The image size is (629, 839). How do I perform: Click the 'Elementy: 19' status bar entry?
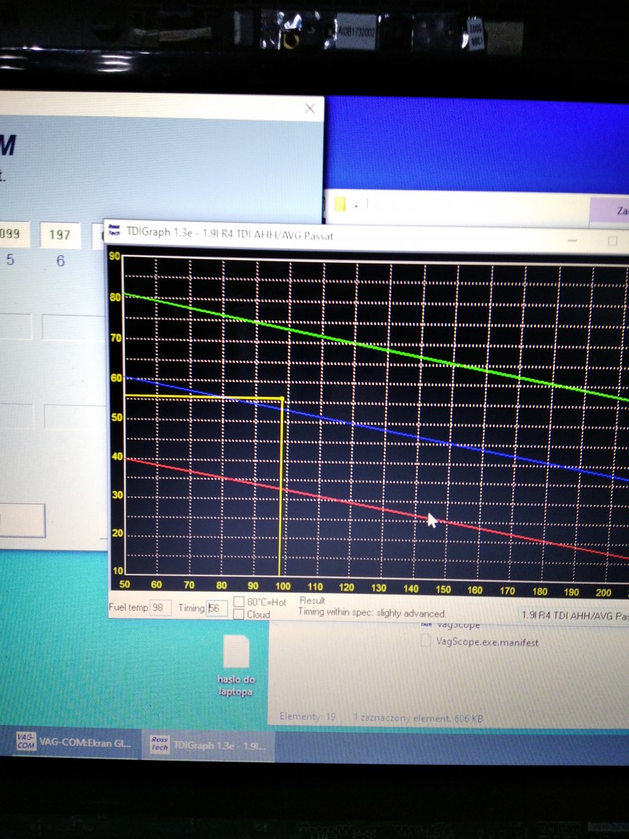308,717
